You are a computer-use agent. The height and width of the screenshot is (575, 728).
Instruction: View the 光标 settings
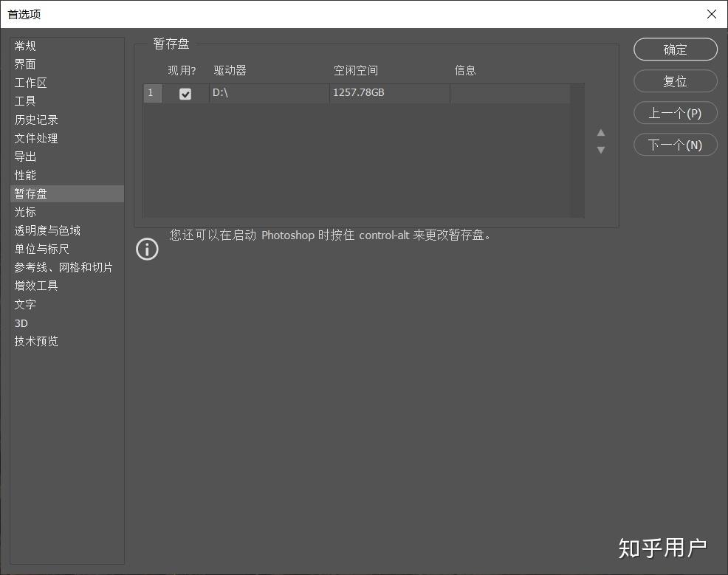pyautogui.click(x=24, y=212)
